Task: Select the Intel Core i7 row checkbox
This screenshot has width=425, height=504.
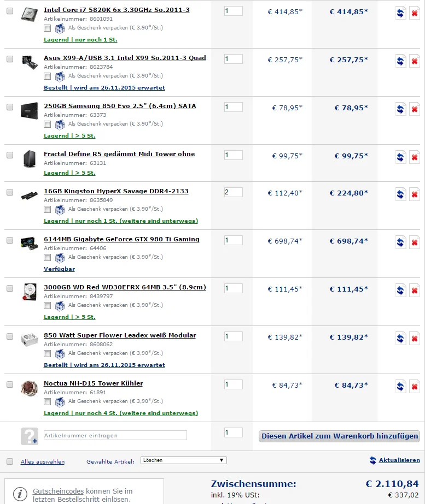Action: pyautogui.click(x=10, y=11)
